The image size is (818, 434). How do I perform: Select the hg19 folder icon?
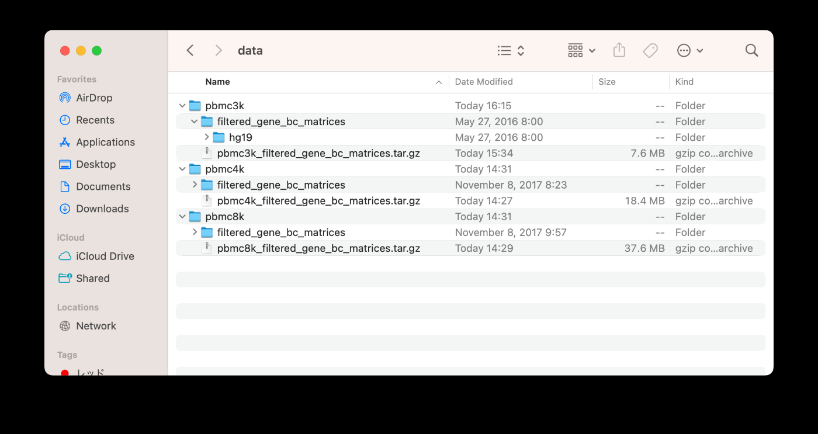coord(219,137)
